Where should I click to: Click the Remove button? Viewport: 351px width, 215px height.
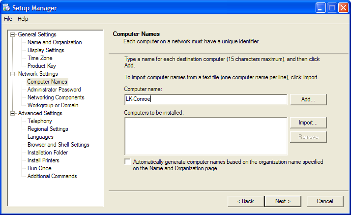pyautogui.click(x=308, y=137)
